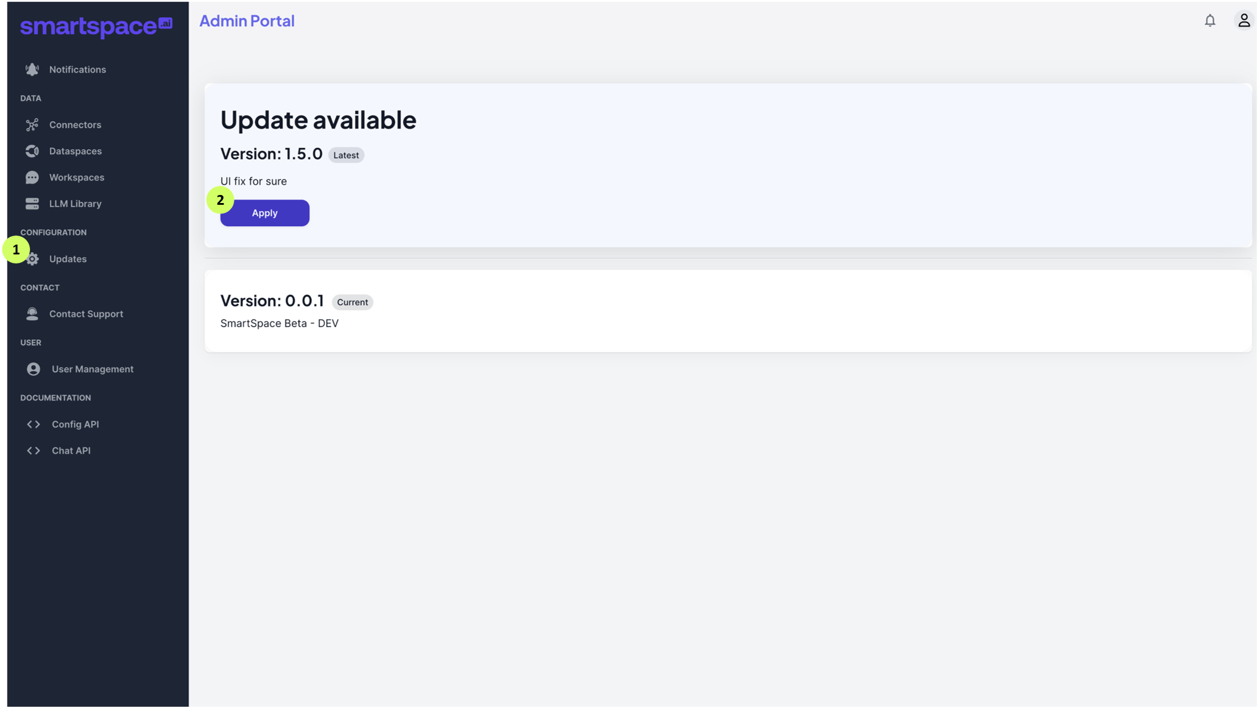Click the Updates gear icon

(33, 260)
